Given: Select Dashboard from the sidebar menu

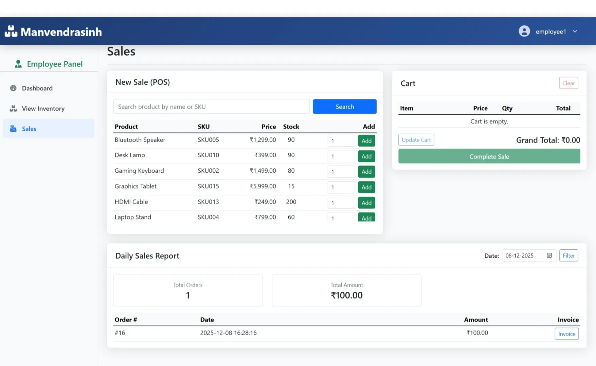Looking at the screenshot, I should click(37, 88).
